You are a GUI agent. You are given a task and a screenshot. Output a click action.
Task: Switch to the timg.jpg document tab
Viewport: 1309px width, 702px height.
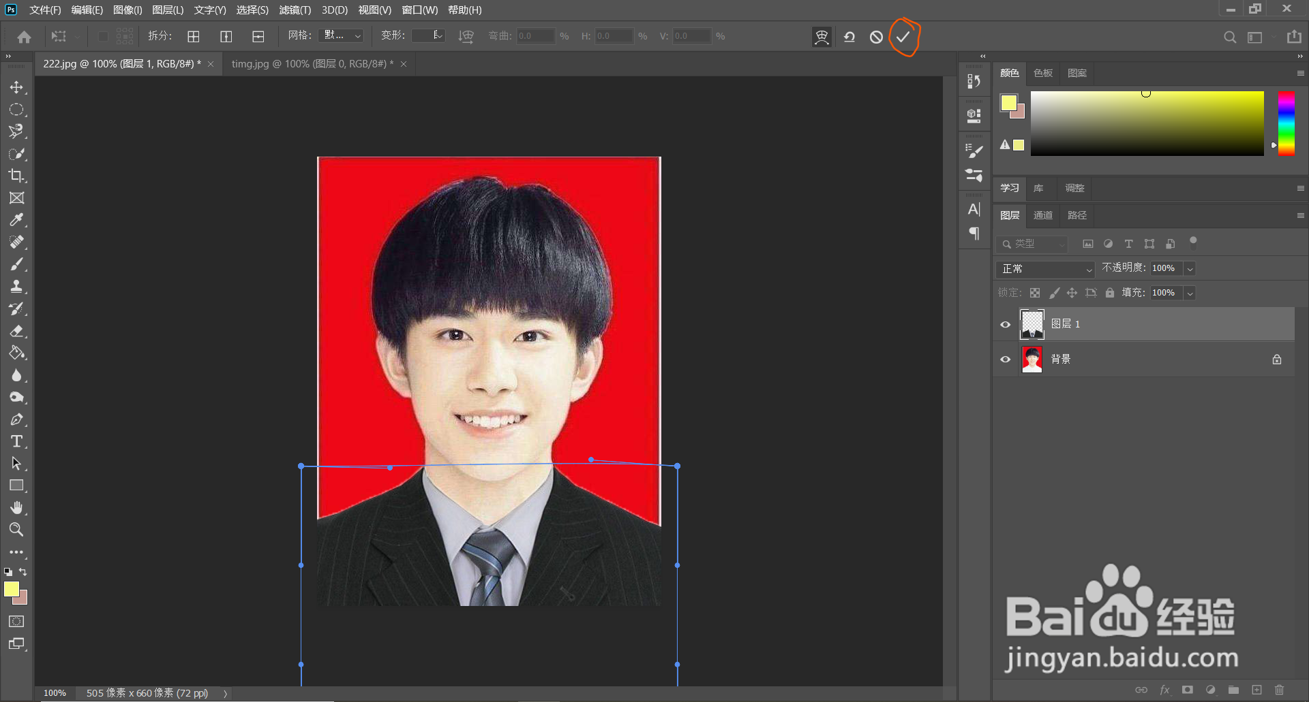coord(312,64)
